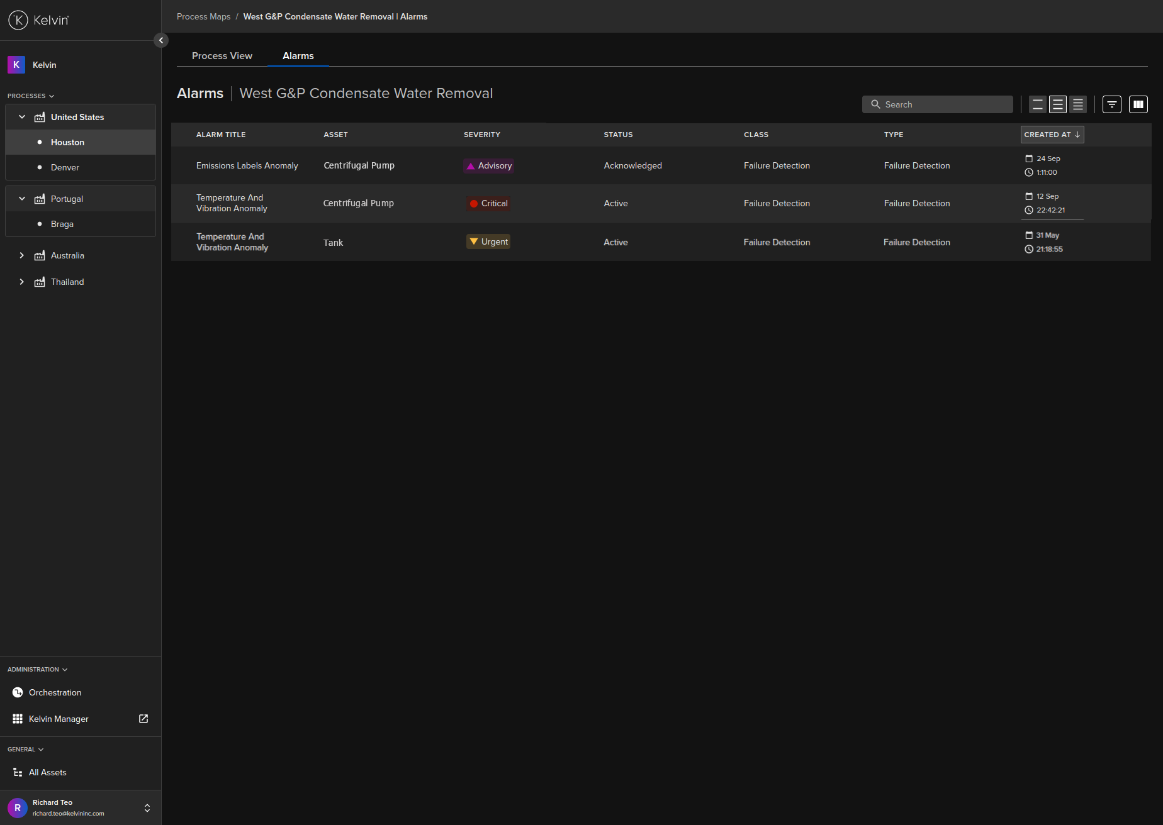Click Richard Teo's user avatar
The image size is (1163, 825).
click(x=17, y=807)
